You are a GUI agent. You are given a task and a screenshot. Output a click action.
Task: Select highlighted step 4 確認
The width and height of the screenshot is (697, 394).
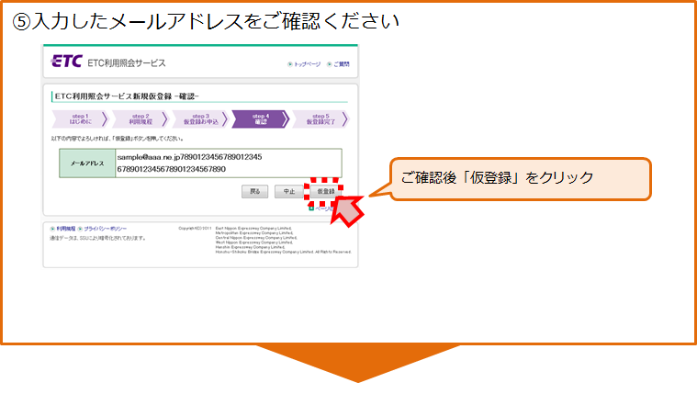260,118
